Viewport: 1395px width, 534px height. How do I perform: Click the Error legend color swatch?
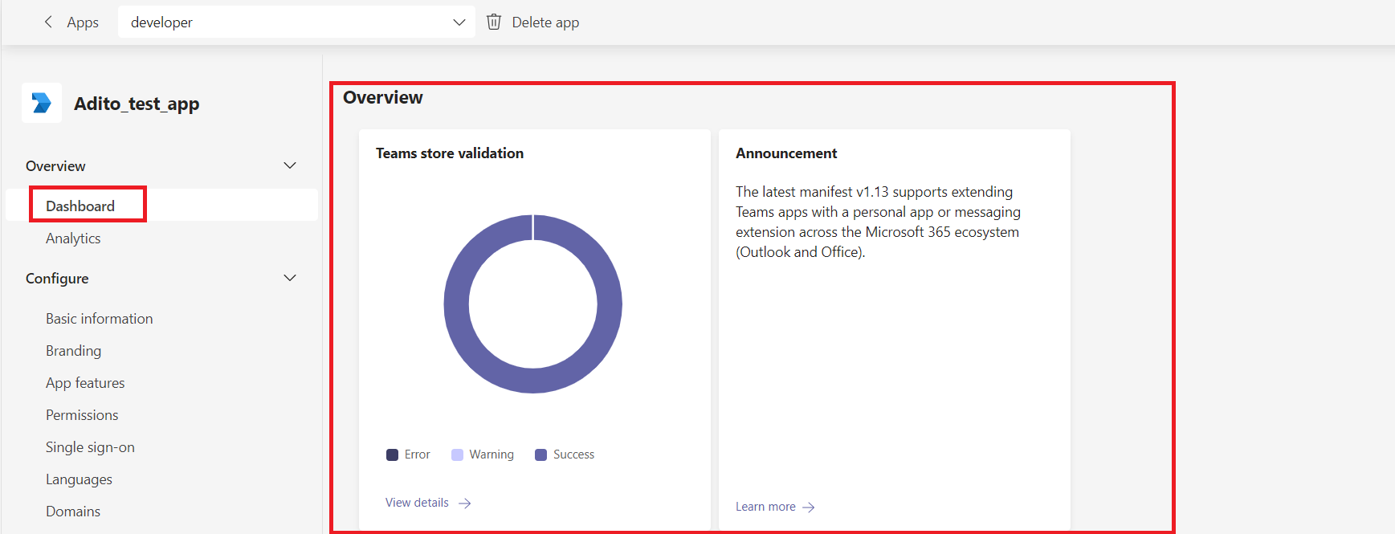(393, 455)
